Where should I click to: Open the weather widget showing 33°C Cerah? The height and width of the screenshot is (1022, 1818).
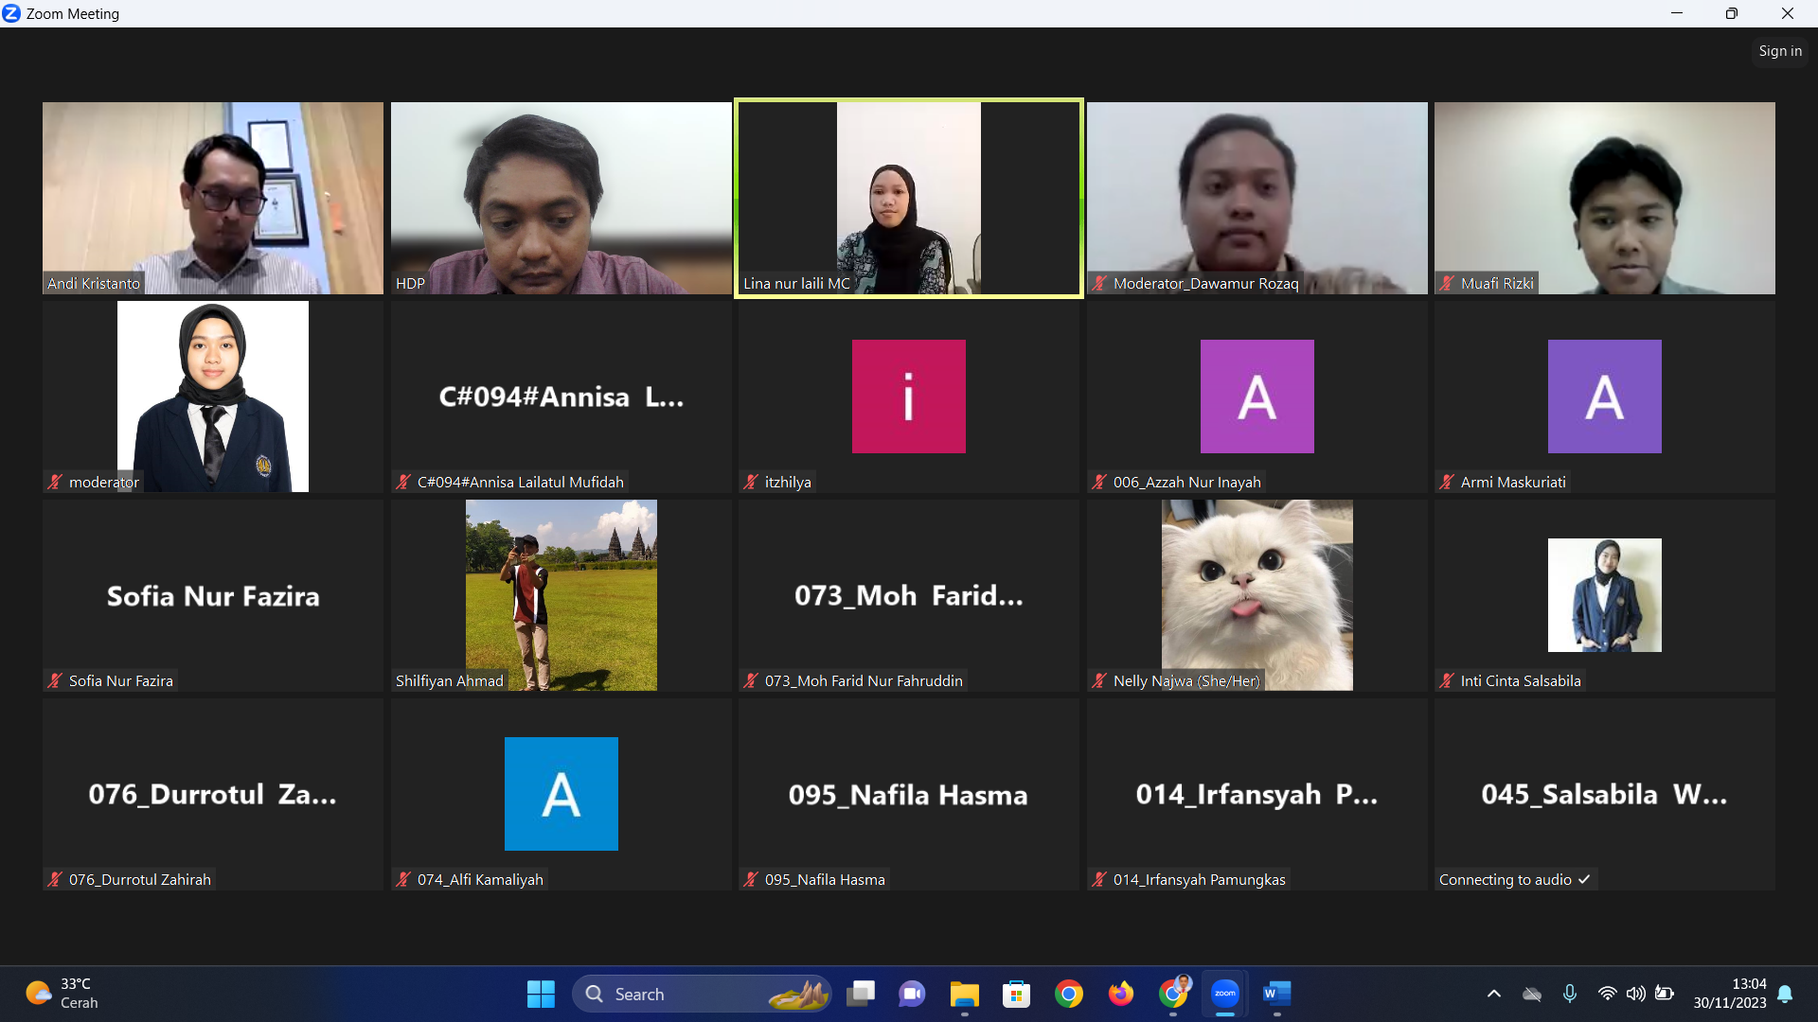62,994
